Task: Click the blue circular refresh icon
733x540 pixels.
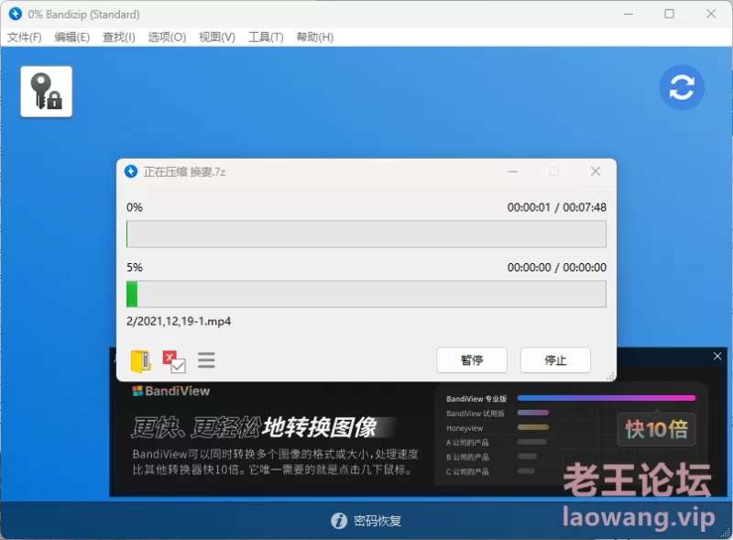Action: 682,87
